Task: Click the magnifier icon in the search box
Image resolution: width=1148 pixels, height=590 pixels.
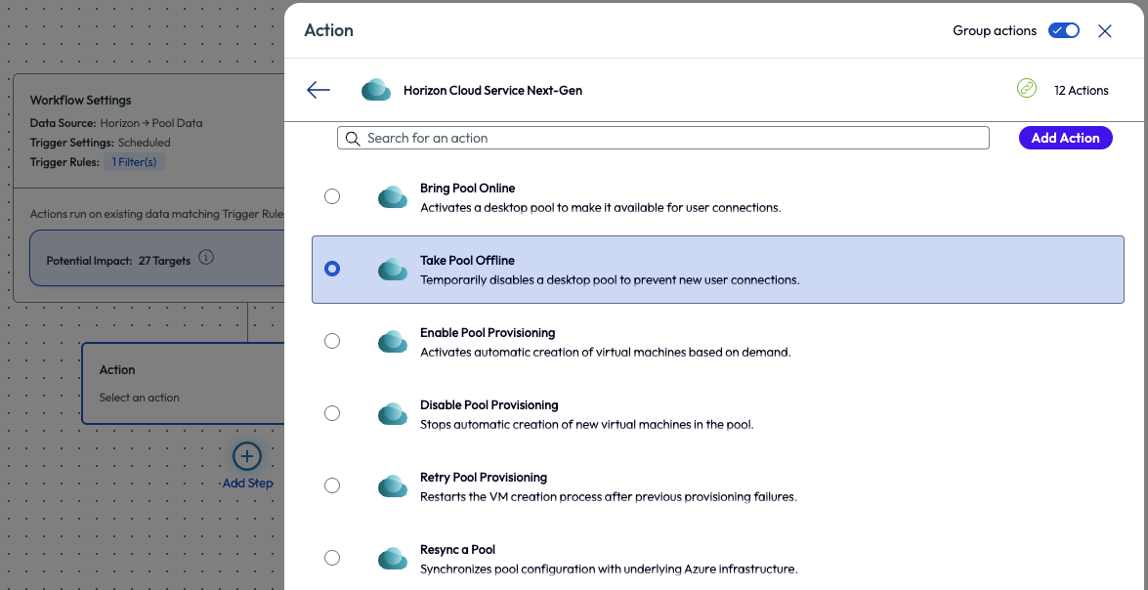Action: pos(353,138)
